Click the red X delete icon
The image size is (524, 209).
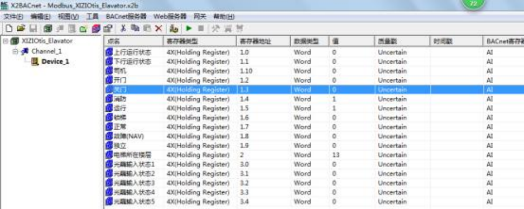(159, 29)
